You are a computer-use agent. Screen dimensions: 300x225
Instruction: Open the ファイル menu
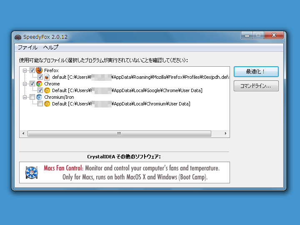27,47
